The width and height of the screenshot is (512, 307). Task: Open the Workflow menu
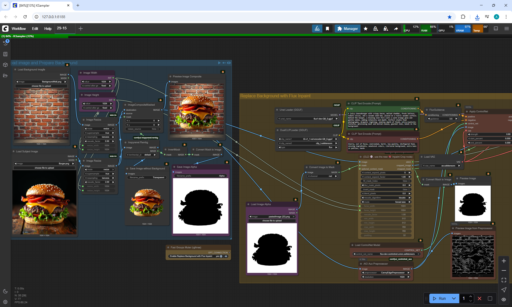coord(19,29)
